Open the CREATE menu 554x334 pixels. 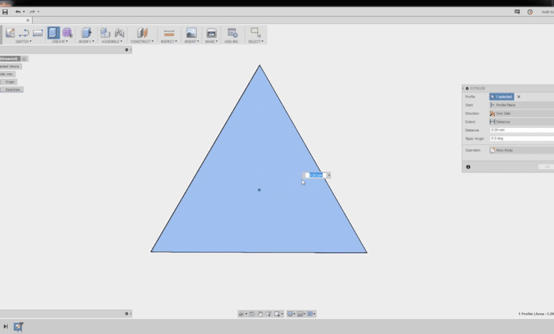pyautogui.click(x=60, y=42)
